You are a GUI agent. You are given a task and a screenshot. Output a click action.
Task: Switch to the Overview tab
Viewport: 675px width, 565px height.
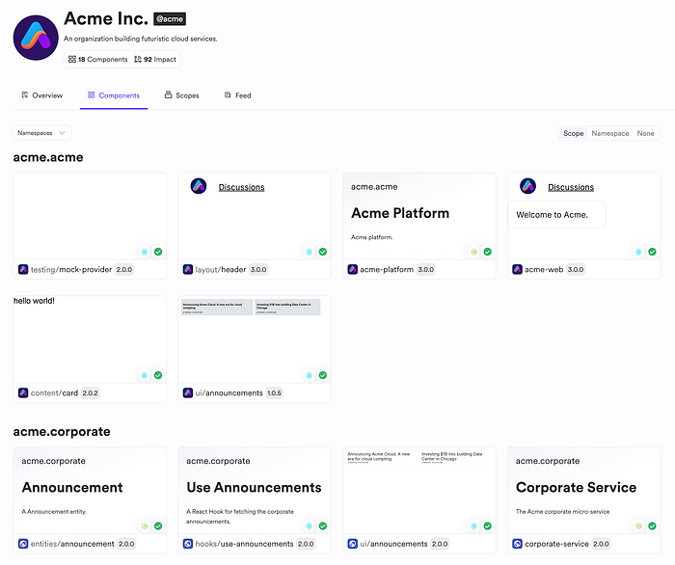tap(41, 95)
